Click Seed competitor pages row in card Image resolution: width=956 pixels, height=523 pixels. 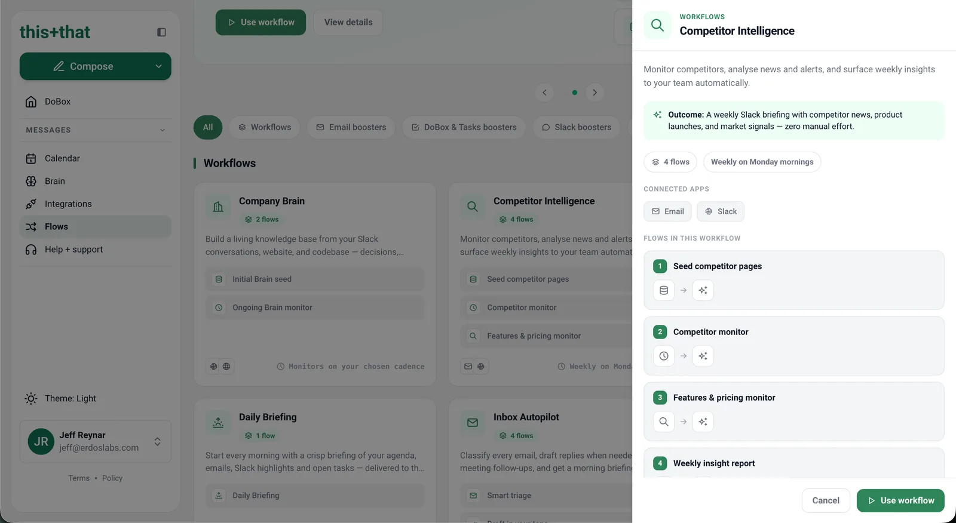point(546,279)
